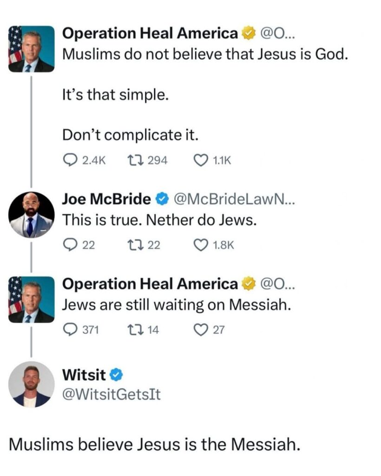Click the Witsit display name
The image size is (381, 476).
(84, 374)
